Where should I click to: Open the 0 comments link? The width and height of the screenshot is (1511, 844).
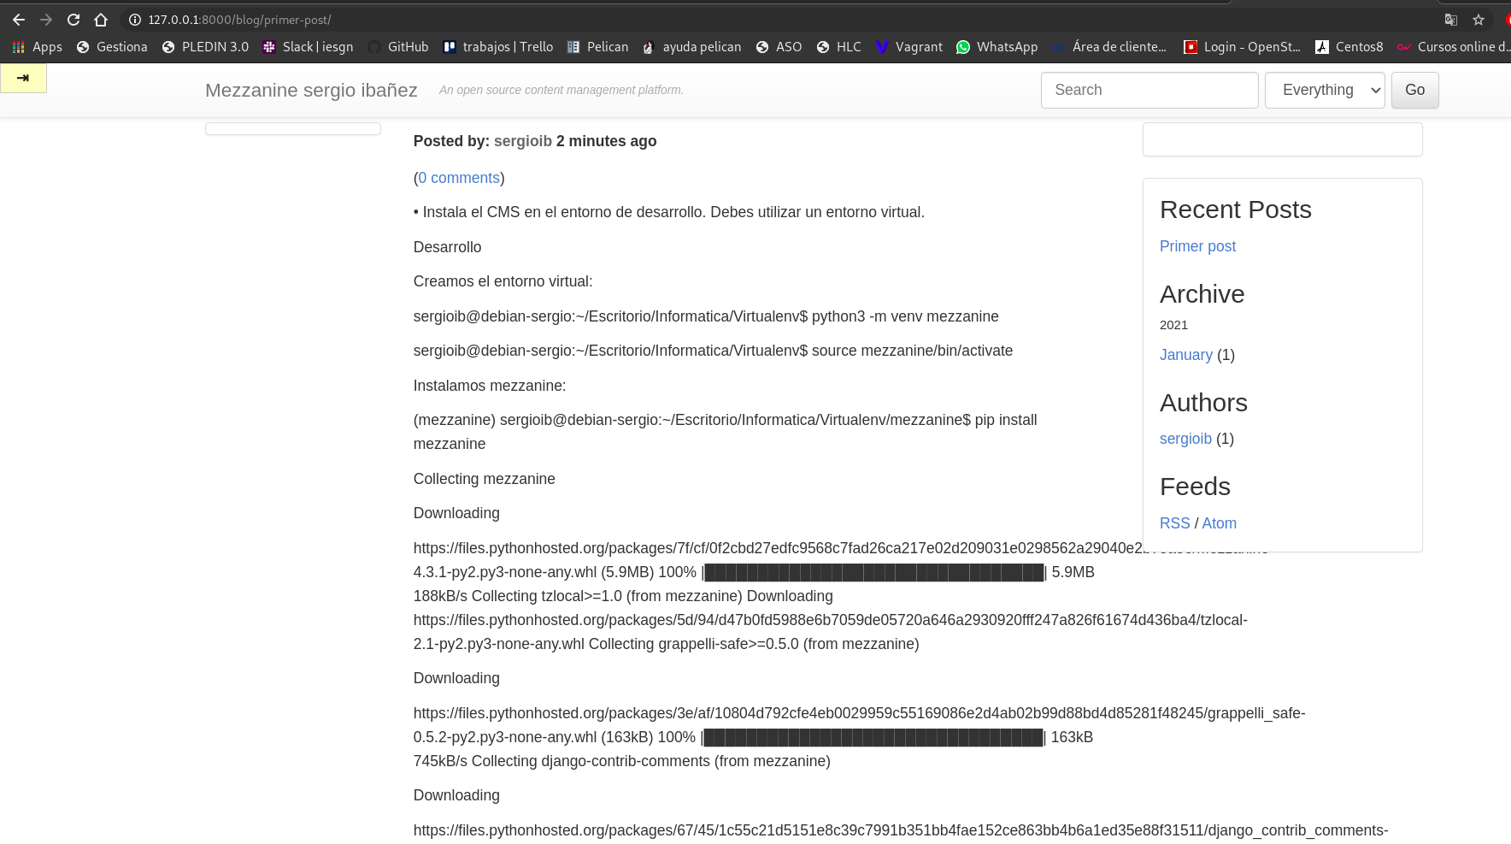coord(459,178)
